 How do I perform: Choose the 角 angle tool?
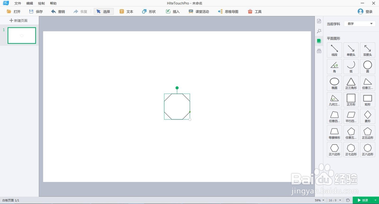[334, 66]
